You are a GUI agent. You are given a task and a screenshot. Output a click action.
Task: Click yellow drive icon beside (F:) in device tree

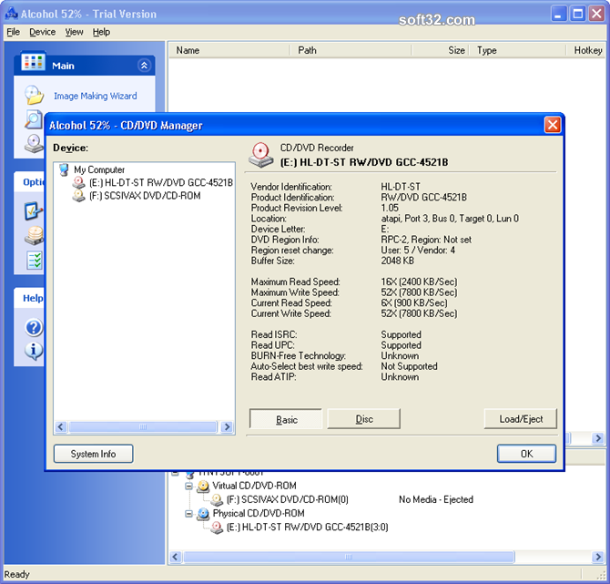coord(79,196)
